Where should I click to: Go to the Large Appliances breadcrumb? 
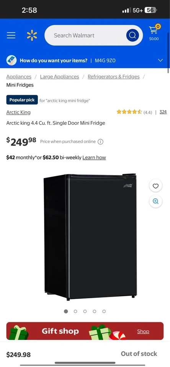(x=60, y=76)
